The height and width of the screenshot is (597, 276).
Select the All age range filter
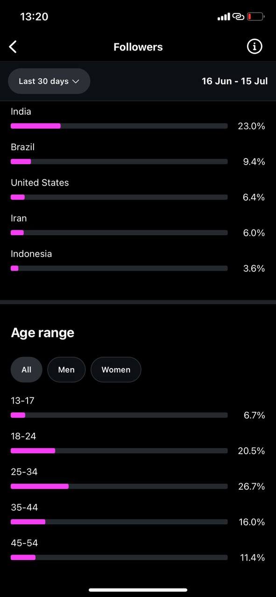click(x=27, y=370)
